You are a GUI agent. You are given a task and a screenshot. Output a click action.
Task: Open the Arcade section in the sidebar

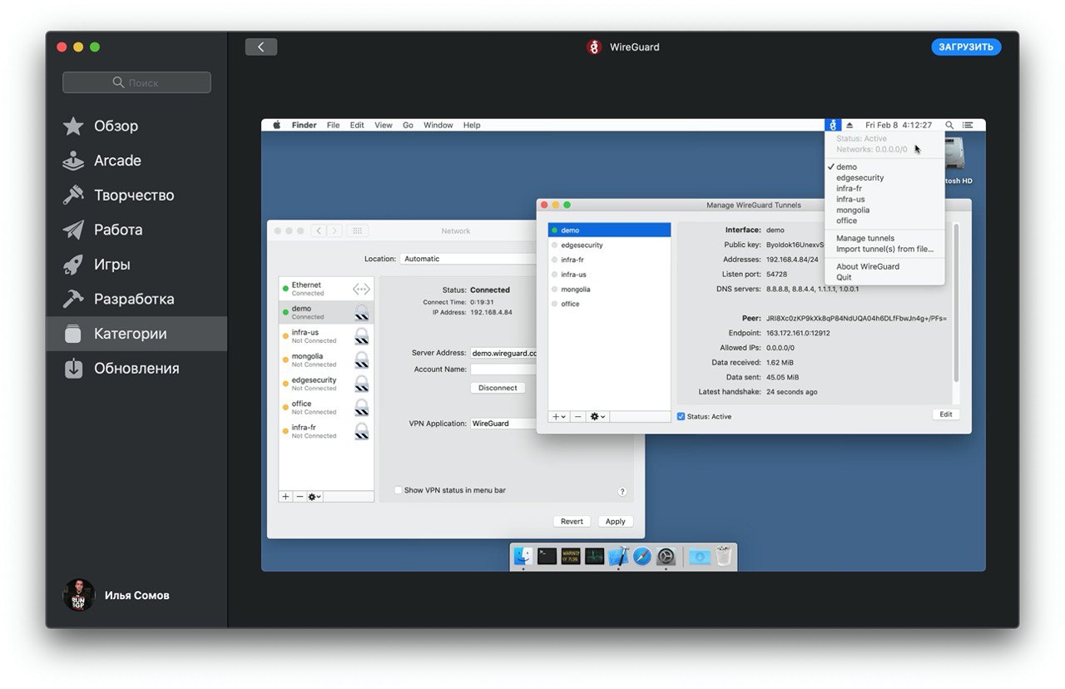pos(136,161)
